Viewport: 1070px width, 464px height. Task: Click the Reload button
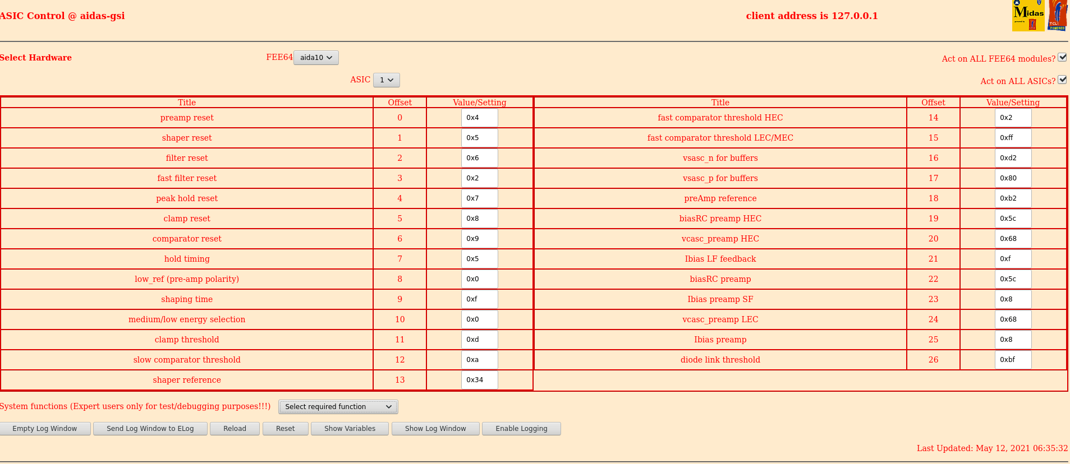(x=235, y=429)
